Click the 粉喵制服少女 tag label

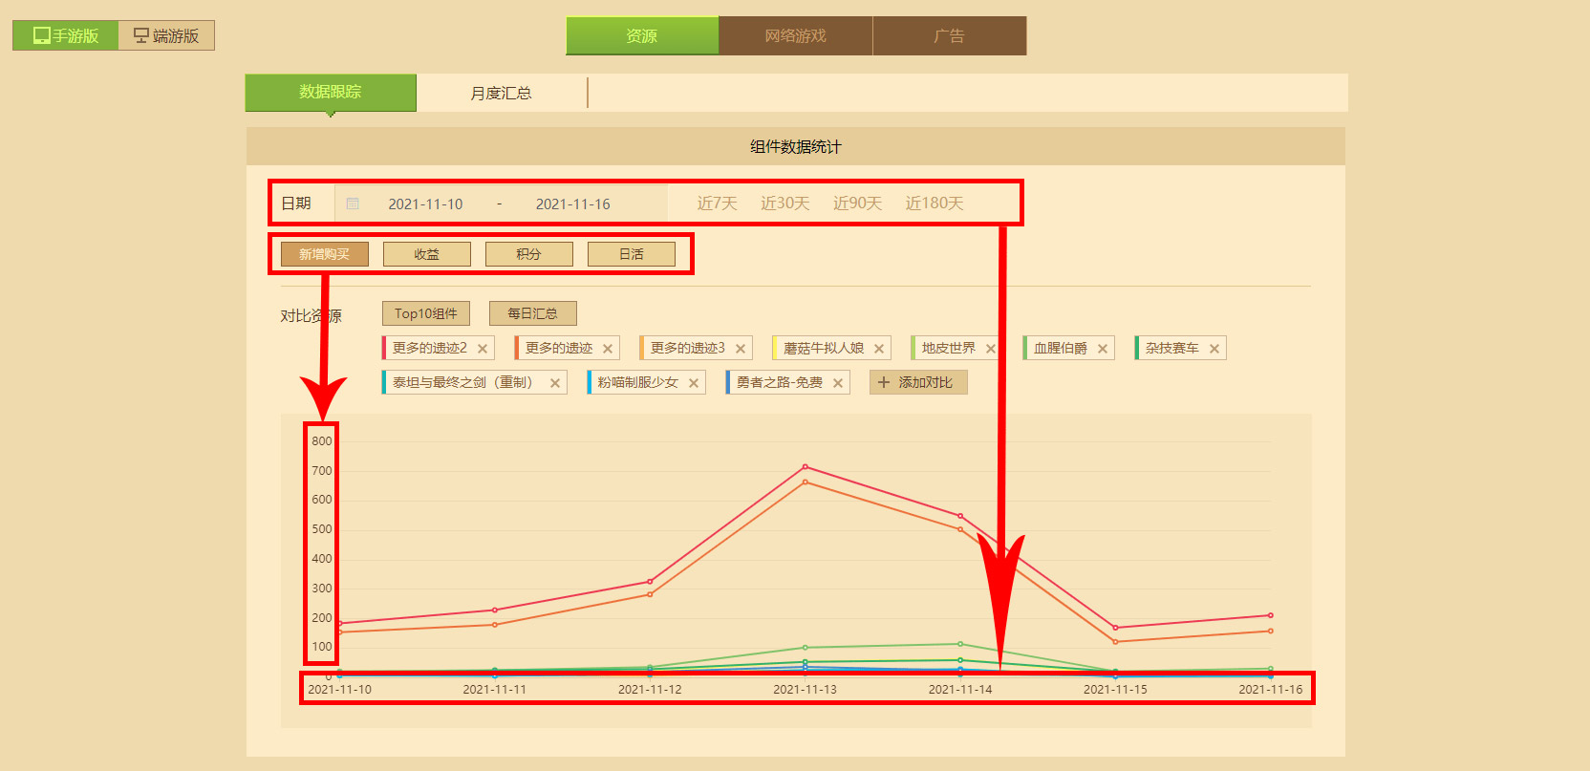pos(638,382)
